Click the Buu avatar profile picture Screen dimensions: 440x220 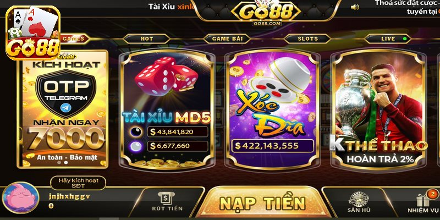click(x=20, y=198)
